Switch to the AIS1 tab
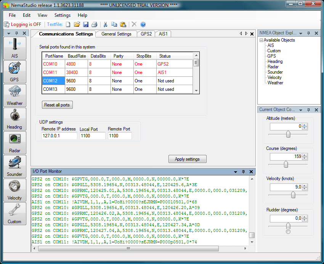 163,34
